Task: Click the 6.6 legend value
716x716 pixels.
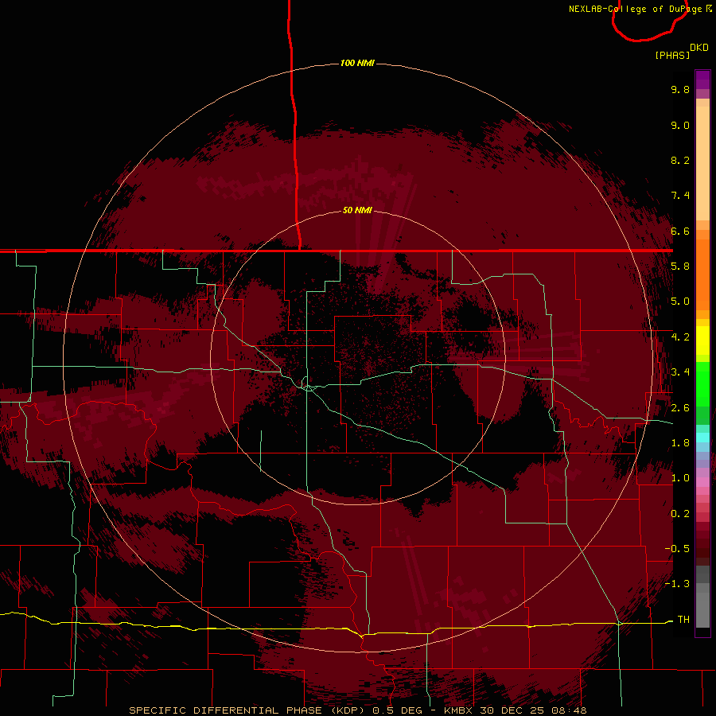Action: (680, 231)
